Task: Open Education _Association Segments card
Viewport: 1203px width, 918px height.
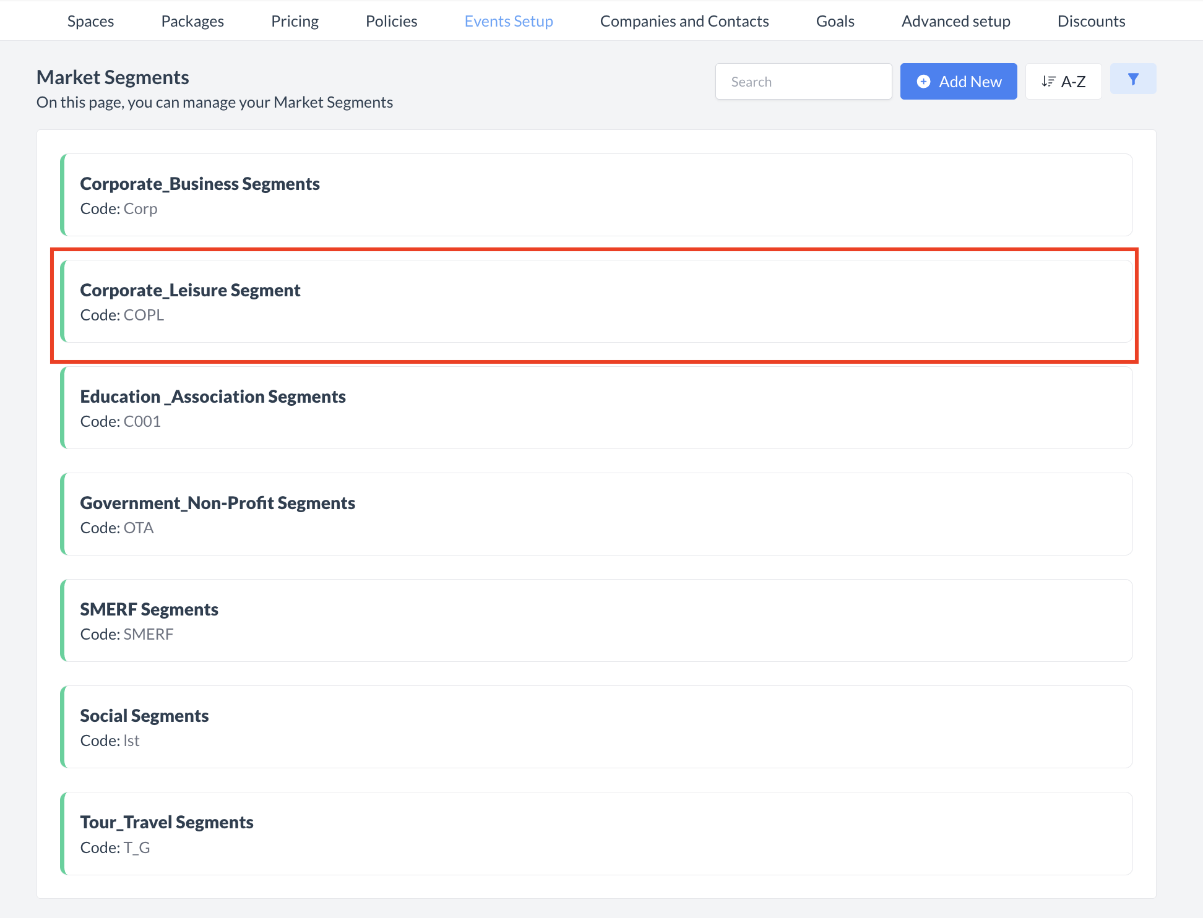Action: click(598, 408)
